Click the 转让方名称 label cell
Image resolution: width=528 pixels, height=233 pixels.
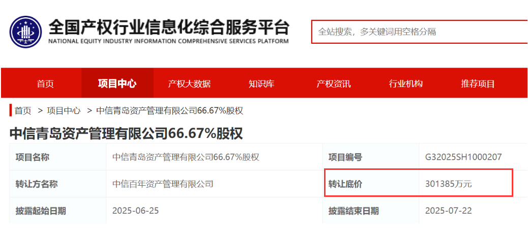pos(57,184)
